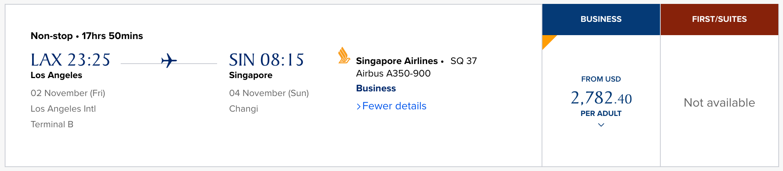Select the FIRST/SUITES cabin tab header
This screenshot has height=171, width=783.
click(720, 20)
